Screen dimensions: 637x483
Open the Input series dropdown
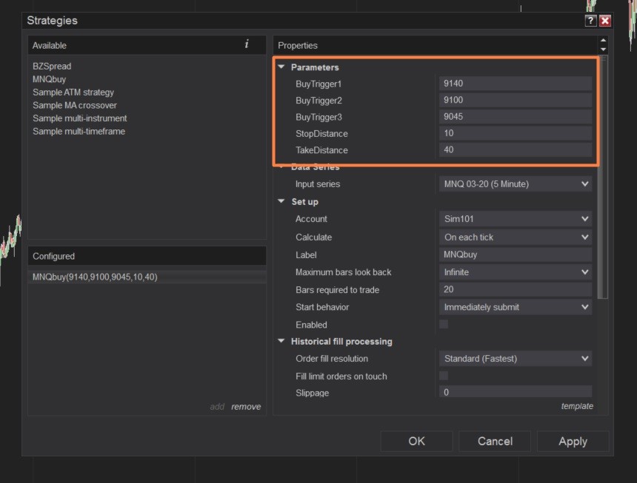coord(516,183)
